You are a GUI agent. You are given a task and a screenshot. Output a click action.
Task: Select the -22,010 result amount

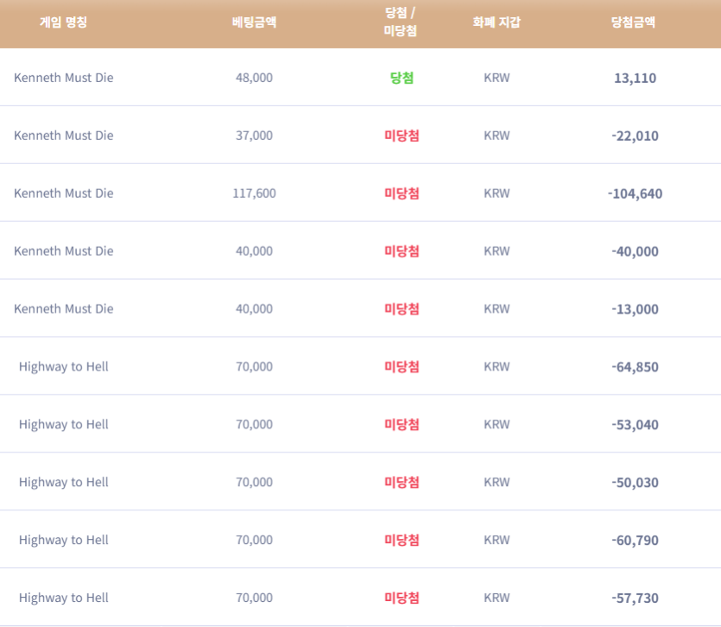pos(635,136)
